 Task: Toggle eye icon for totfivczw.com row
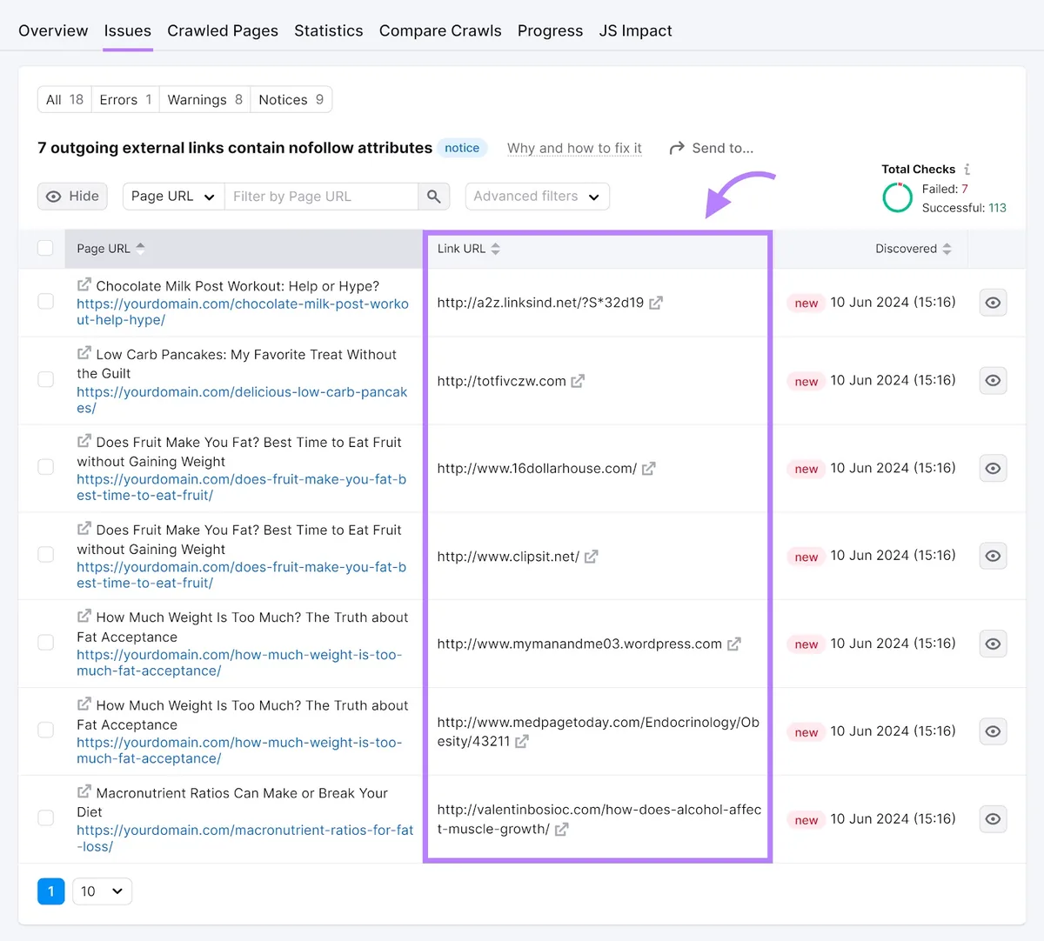[993, 381]
